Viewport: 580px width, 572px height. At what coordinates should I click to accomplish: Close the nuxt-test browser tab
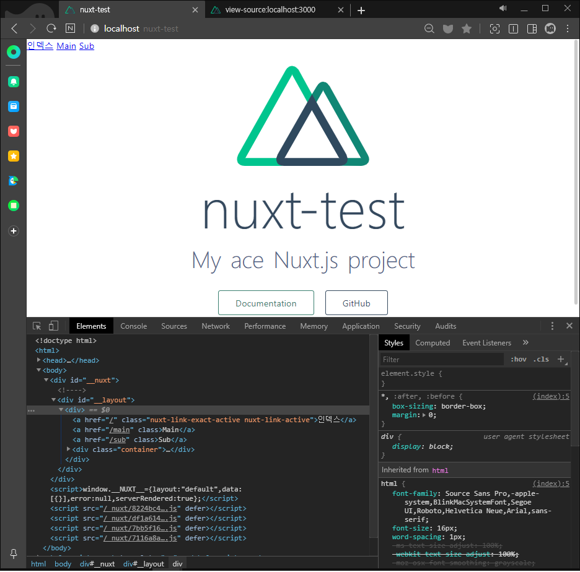click(195, 10)
